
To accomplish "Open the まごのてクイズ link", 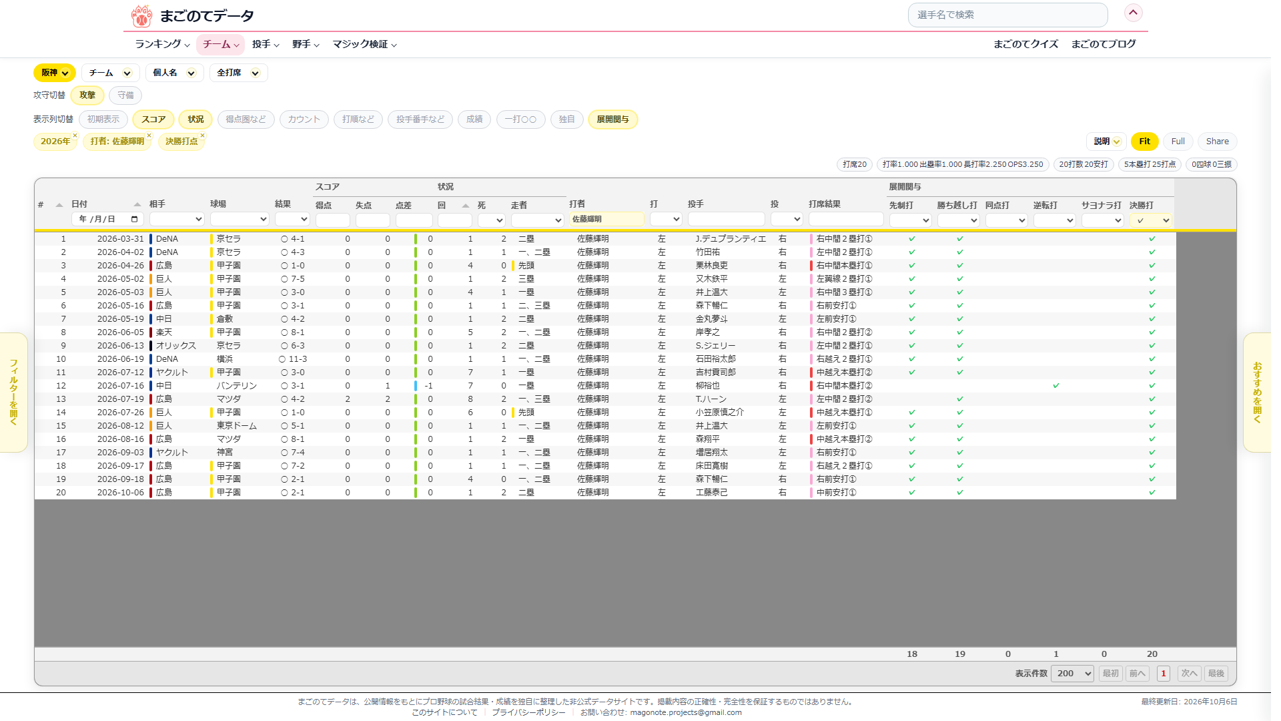I will [x=1025, y=44].
